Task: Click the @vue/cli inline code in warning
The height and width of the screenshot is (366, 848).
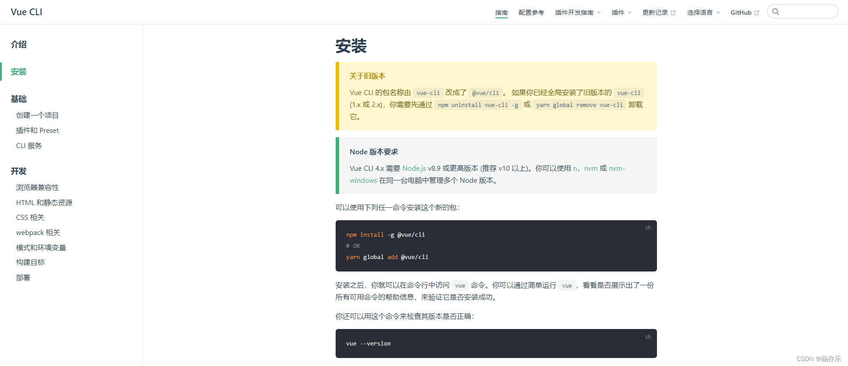Action: click(x=486, y=93)
